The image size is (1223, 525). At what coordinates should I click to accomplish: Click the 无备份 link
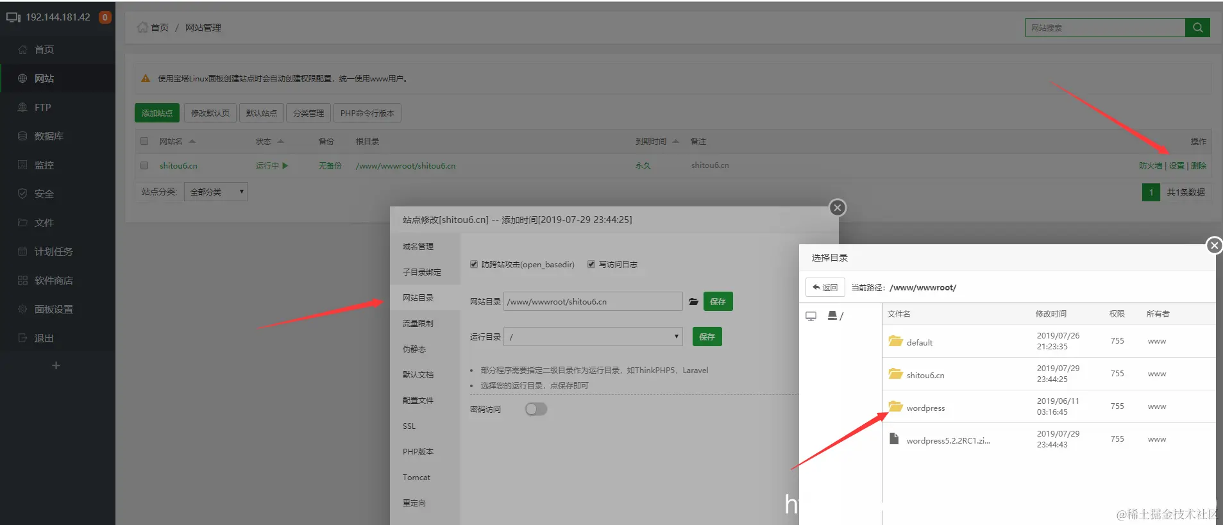pyautogui.click(x=330, y=165)
